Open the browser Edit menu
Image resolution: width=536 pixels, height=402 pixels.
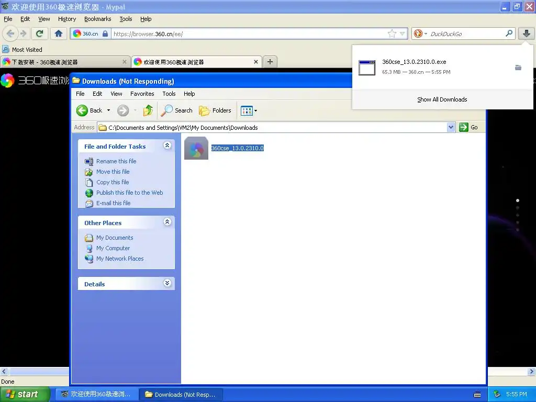point(25,19)
